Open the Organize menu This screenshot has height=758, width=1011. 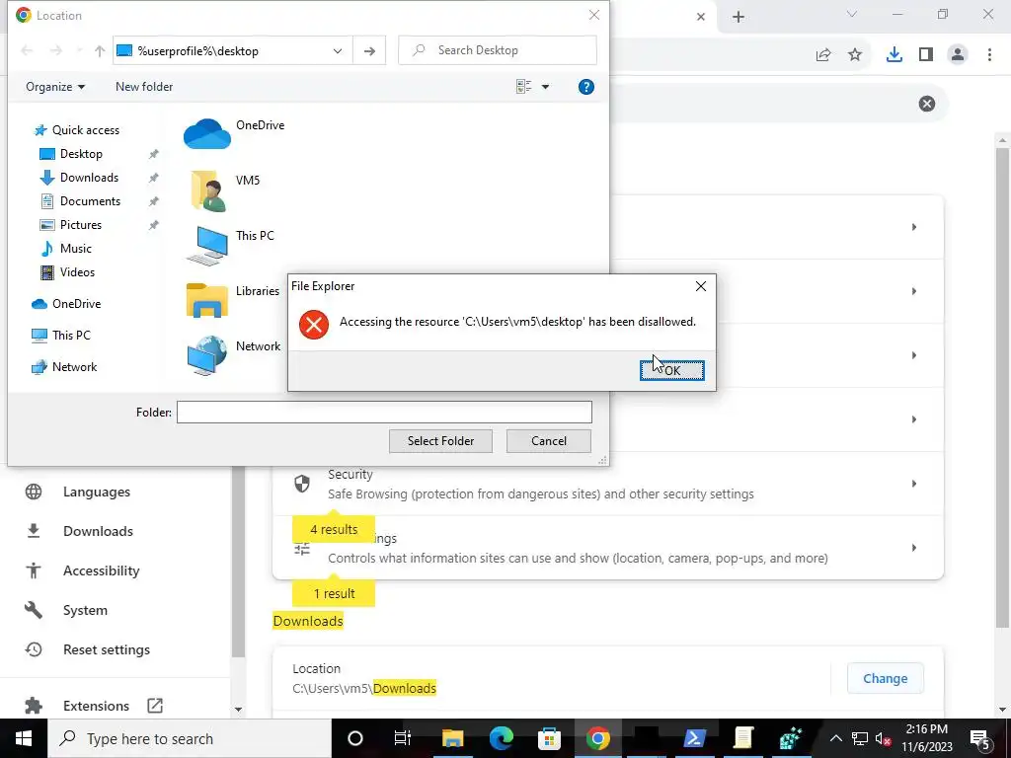(55, 87)
